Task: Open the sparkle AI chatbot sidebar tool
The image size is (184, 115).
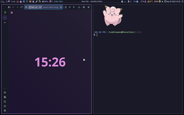Action: (x=5, y=93)
